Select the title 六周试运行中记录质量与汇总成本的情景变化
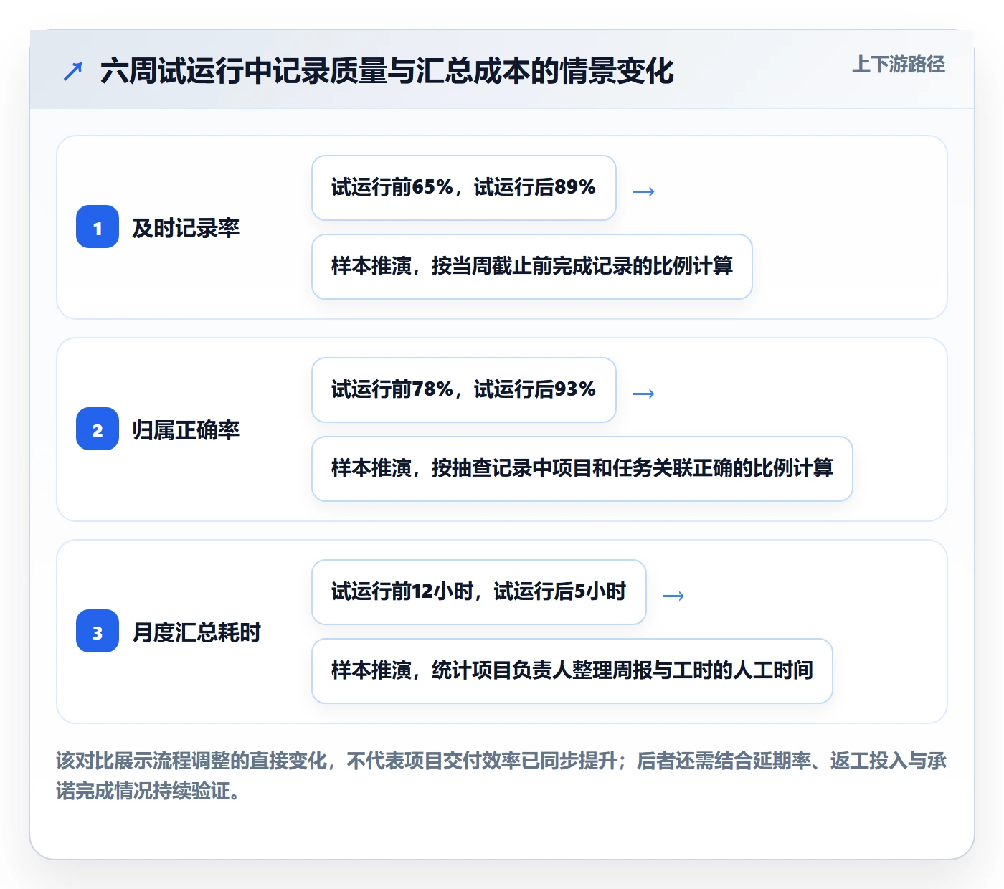The height and width of the screenshot is (889, 1004). pyautogui.click(x=387, y=71)
